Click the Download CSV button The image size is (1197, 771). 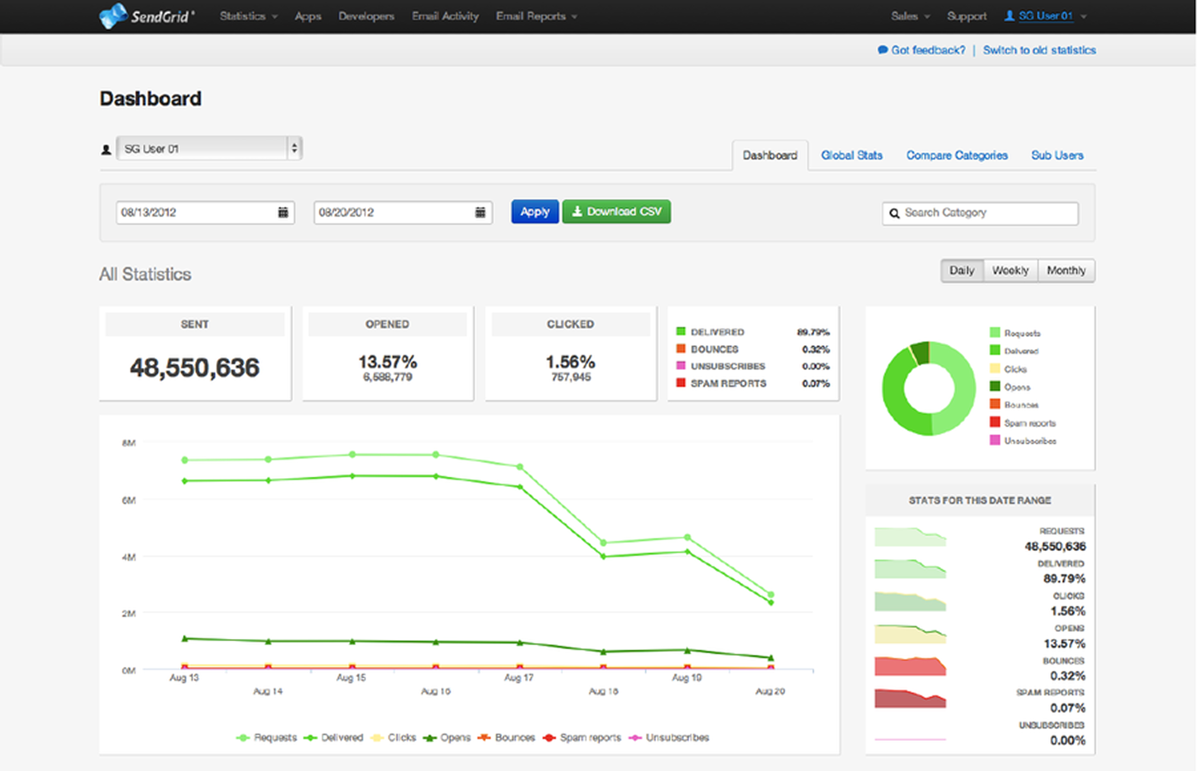point(617,212)
